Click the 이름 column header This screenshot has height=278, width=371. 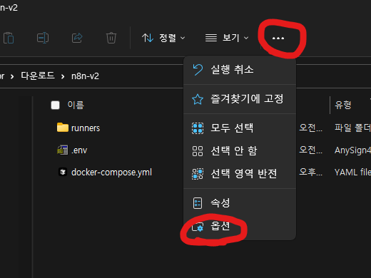point(76,105)
